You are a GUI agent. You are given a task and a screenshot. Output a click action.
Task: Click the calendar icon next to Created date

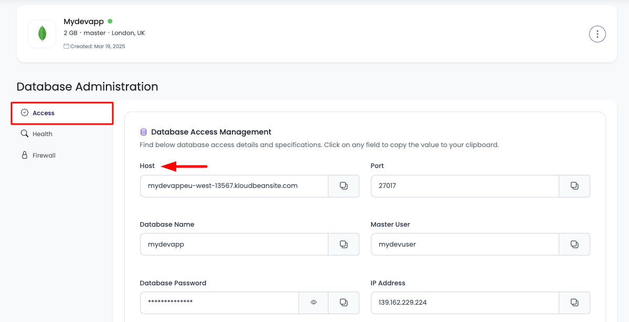[66, 46]
